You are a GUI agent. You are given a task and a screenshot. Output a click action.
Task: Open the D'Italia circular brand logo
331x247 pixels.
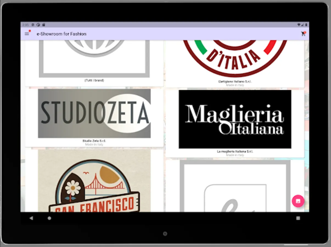click(235, 59)
